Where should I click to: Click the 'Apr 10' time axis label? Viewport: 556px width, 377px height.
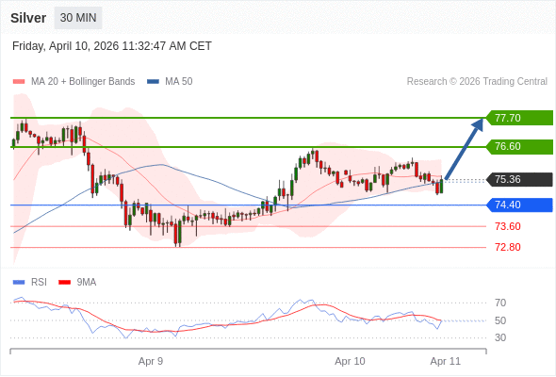point(350,361)
